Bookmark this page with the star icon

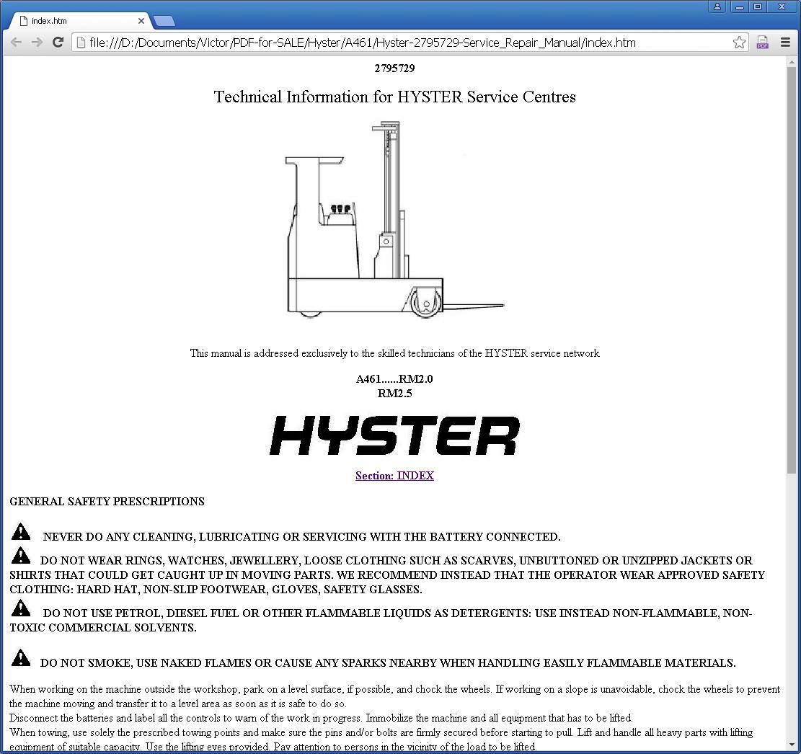click(739, 43)
